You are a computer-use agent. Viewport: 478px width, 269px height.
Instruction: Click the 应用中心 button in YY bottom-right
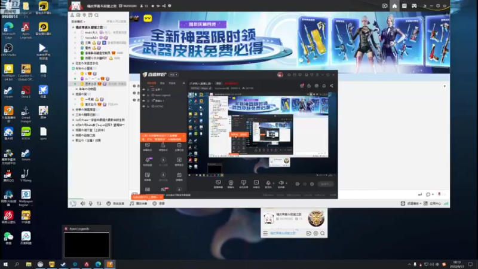coord(432,203)
